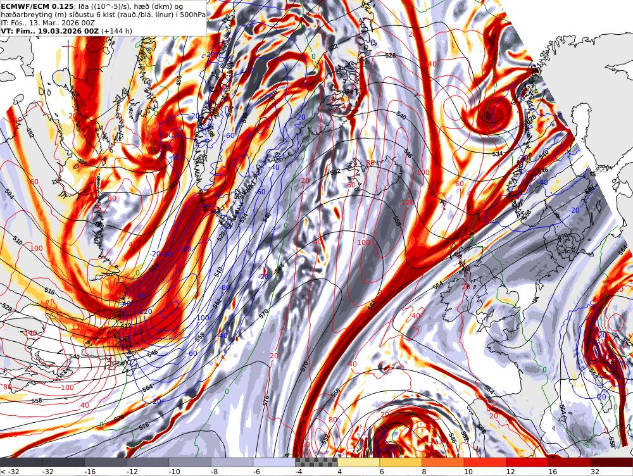
Task: Select the checkered neutral colorbar segment
Action: pos(316,462)
